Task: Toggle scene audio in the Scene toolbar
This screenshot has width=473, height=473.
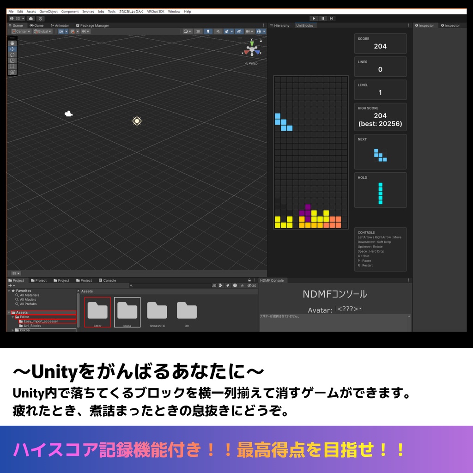Action: [x=218, y=31]
